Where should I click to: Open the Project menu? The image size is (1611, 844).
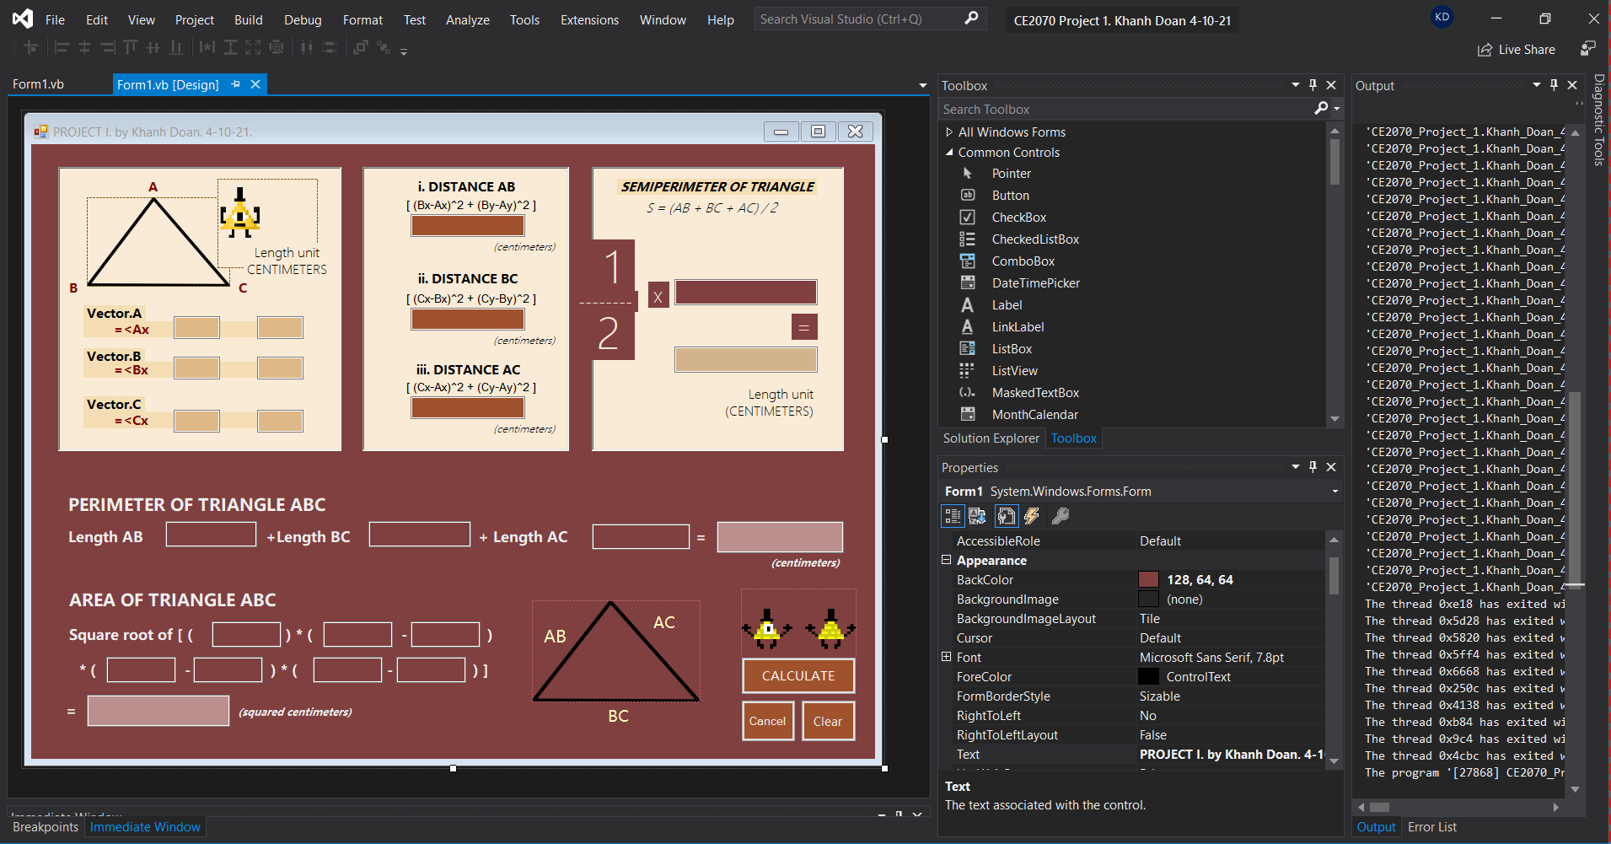(195, 19)
